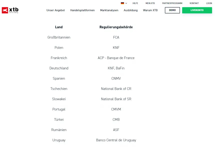
Task: Go to MEIN XTB
Action: coord(150,3)
